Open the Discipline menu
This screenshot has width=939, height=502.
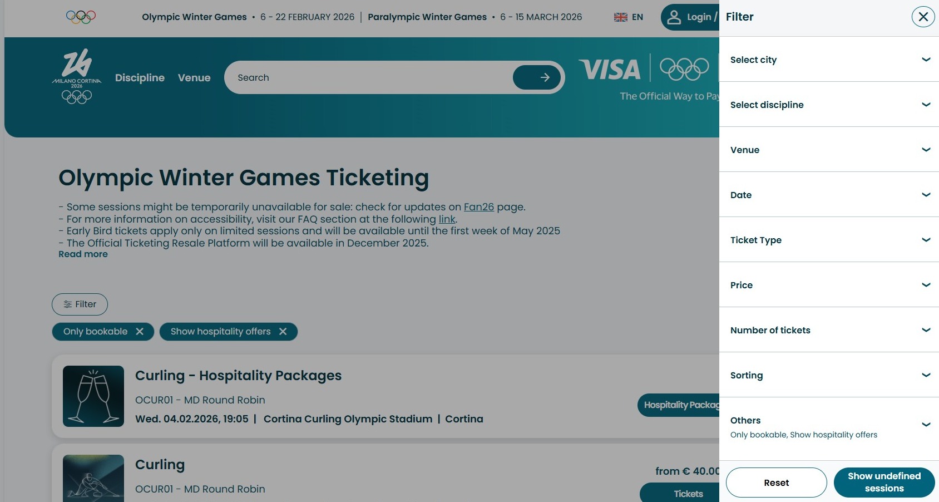(x=140, y=78)
